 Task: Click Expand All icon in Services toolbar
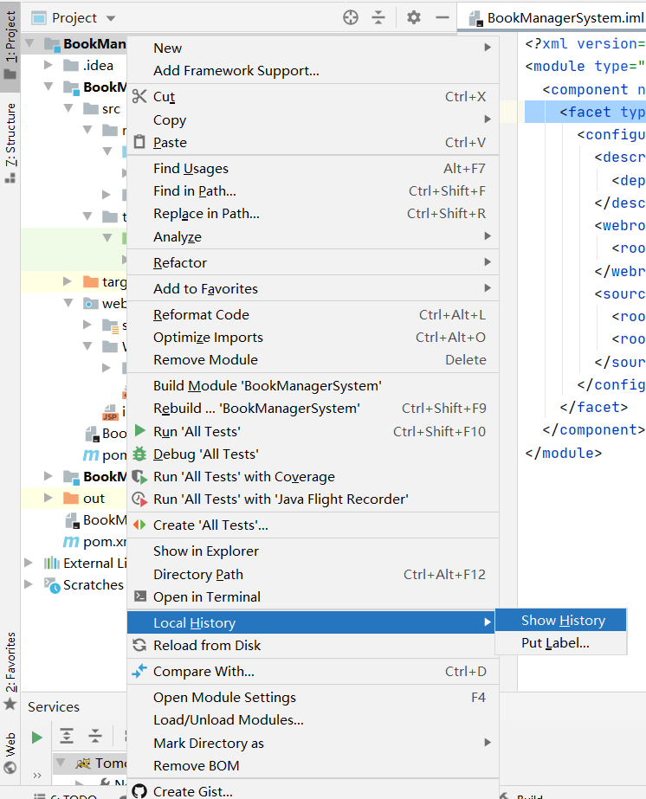(67, 736)
